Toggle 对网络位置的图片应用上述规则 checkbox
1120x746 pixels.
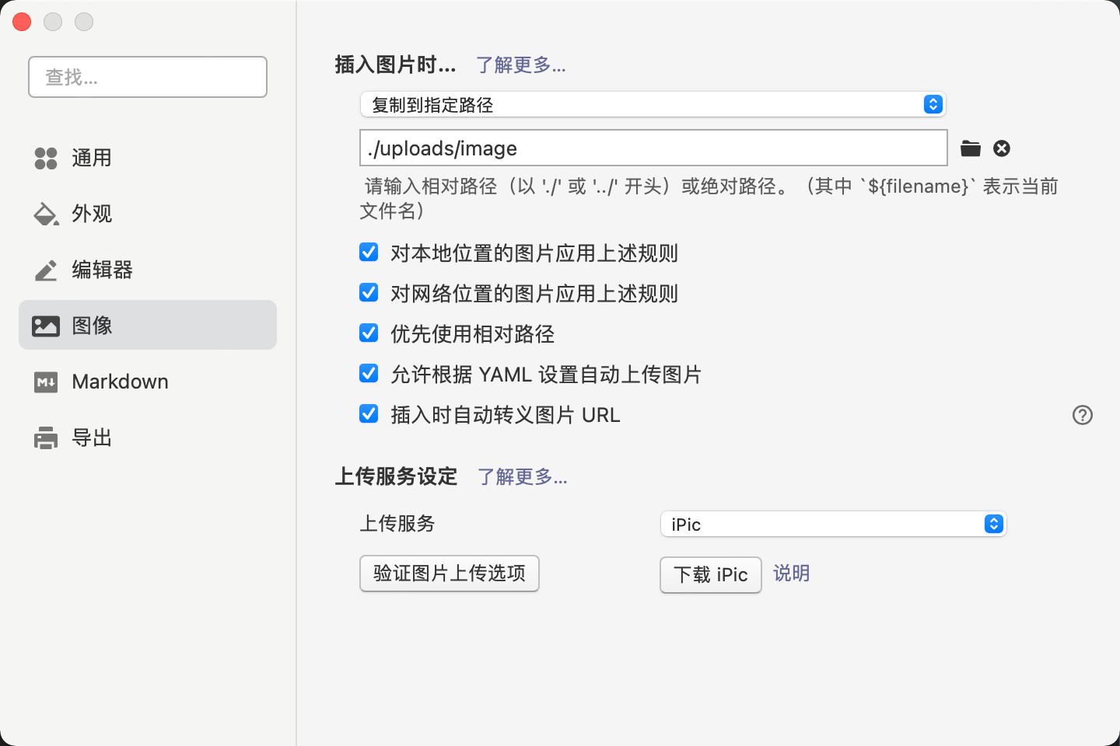369,293
